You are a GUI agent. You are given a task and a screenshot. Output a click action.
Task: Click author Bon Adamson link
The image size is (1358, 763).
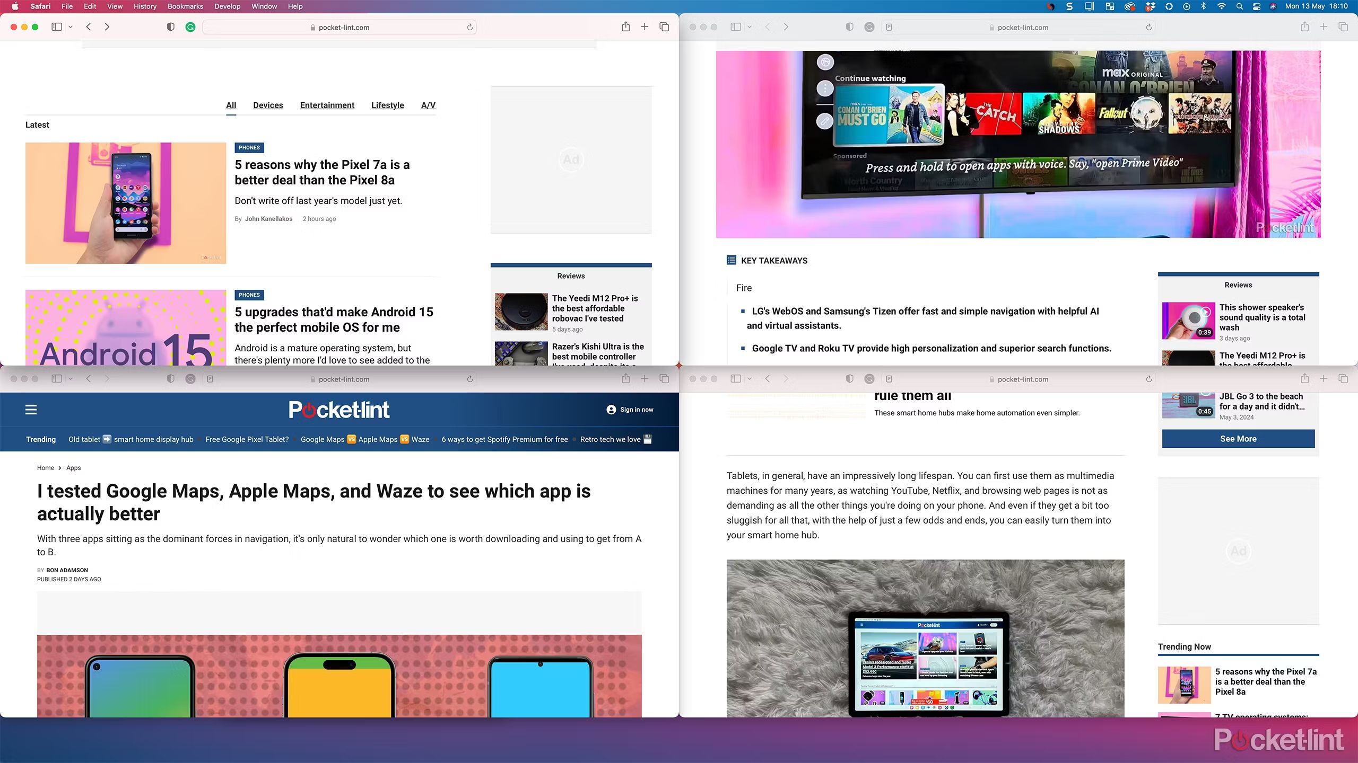[x=67, y=570]
